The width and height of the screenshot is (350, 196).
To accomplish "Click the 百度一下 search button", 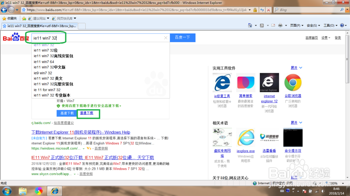I will pyautogui.click(x=183, y=38).
